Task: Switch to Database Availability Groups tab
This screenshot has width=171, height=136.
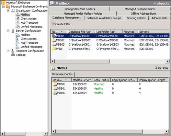Action: (x=104, y=18)
